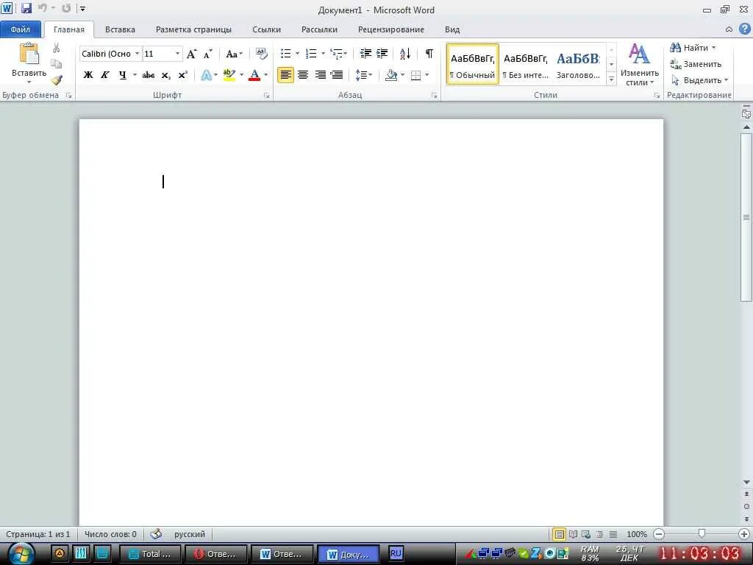Viewport: 753px width, 565px height.
Task: Open the font name dropdown
Action: [137, 53]
